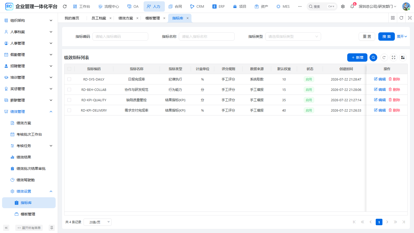Screen dimensions: 414x233
Task: Focus the 指标名称 input field
Action: [x=207, y=37]
